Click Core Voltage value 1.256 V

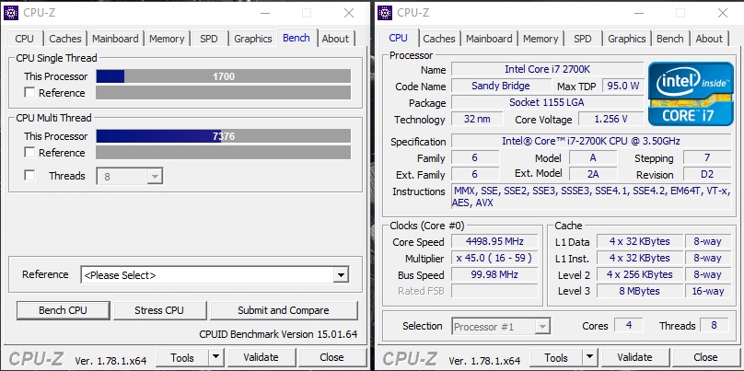[x=611, y=119]
